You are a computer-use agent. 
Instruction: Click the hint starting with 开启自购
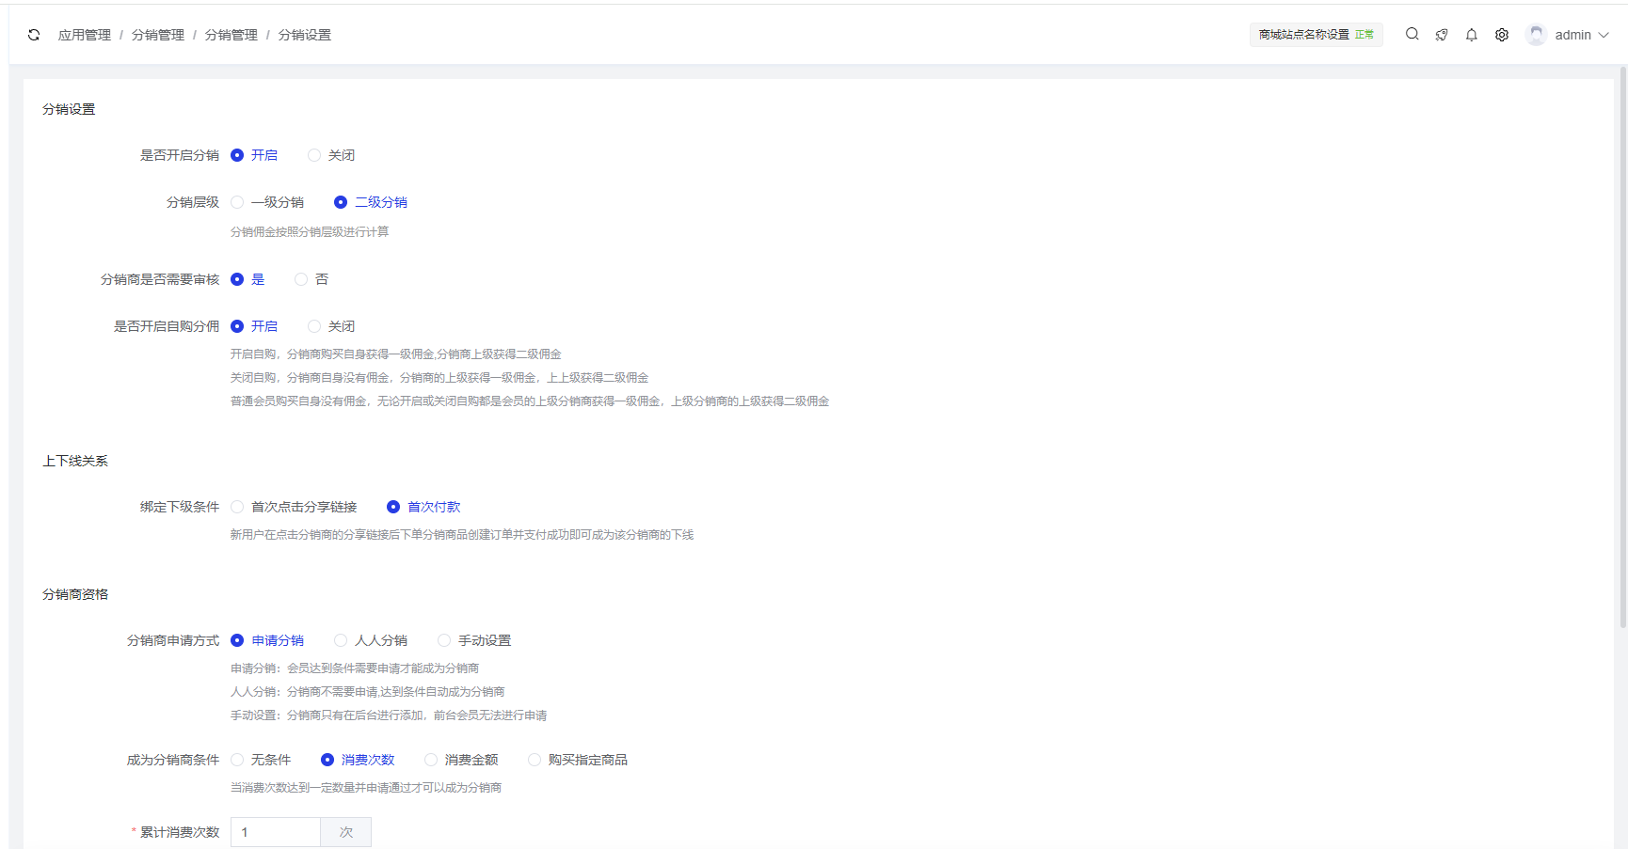[x=396, y=354]
